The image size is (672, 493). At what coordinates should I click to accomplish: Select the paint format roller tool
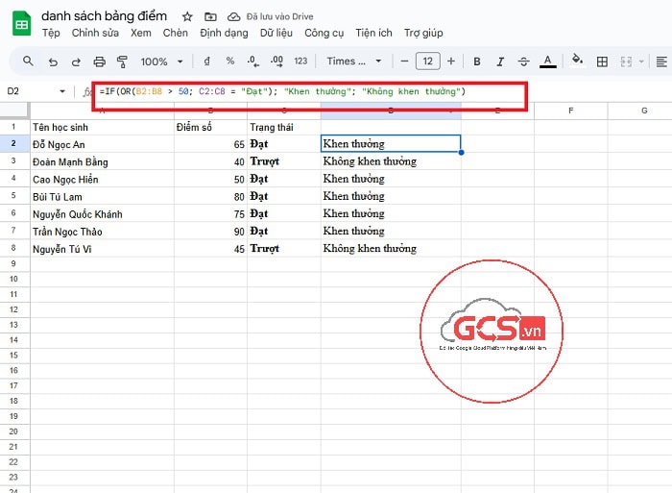(x=122, y=62)
